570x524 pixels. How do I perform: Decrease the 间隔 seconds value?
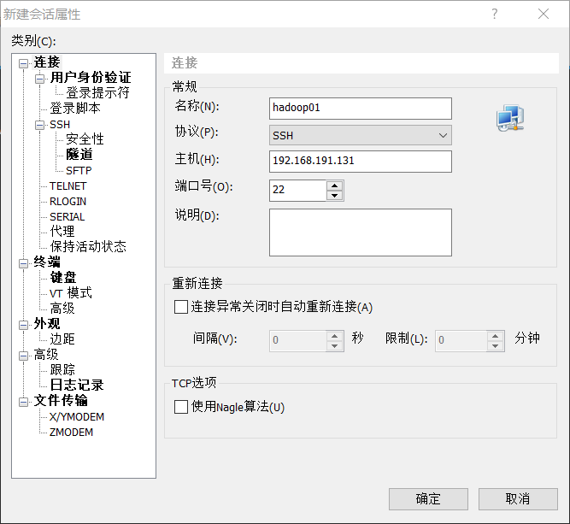point(334,346)
